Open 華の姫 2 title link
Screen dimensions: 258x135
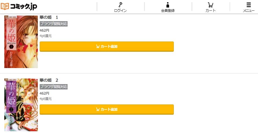pyautogui.click(x=49, y=80)
